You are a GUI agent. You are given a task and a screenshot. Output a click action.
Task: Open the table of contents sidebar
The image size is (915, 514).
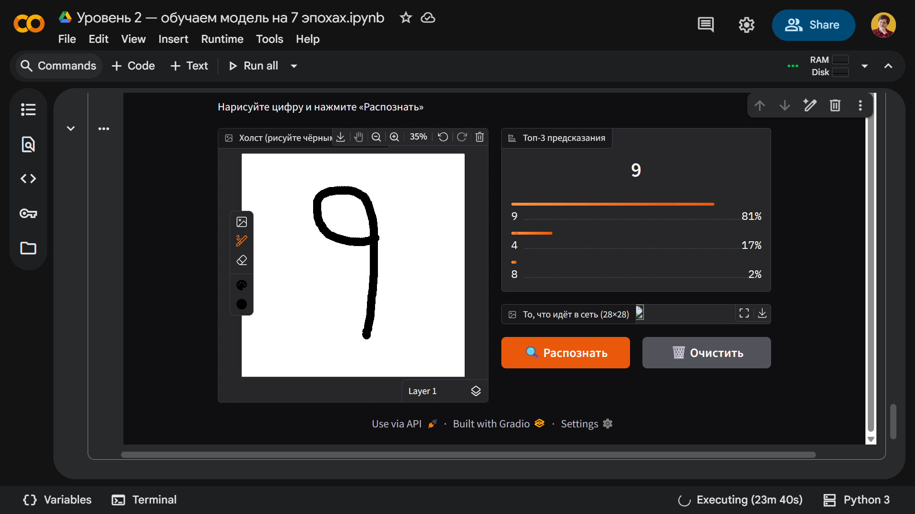[x=28, y=109]
